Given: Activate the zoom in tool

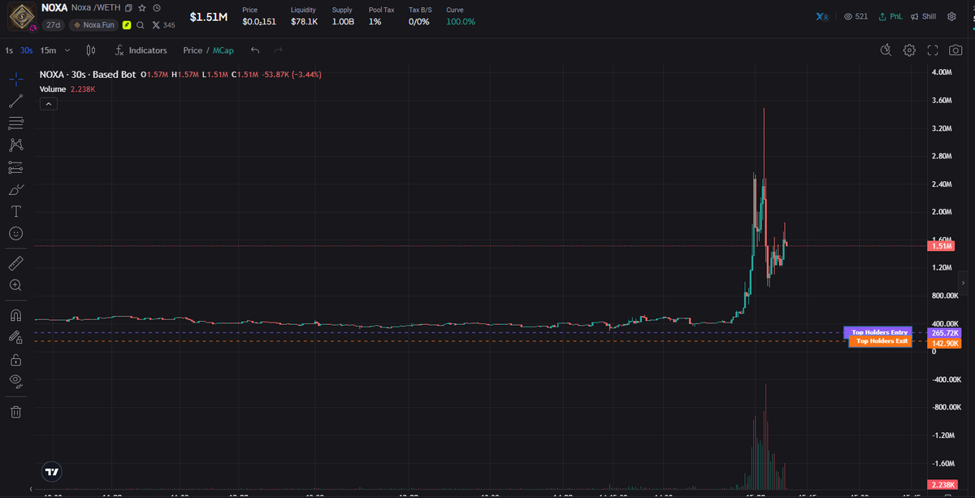Looking at the screenshot, I should [15, 285].
